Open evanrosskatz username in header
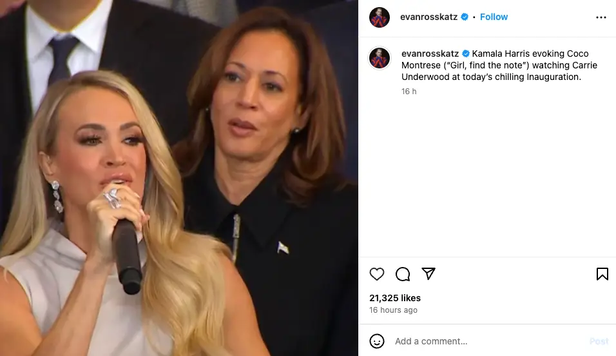This screenshot has height=356, width=616. click(428, 17)
